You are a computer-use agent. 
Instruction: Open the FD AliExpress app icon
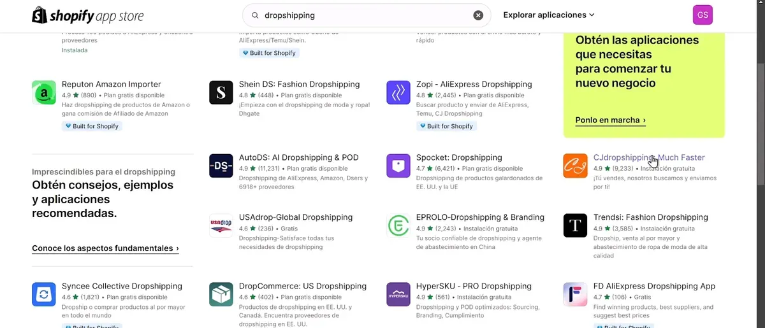tap(576, 294)
